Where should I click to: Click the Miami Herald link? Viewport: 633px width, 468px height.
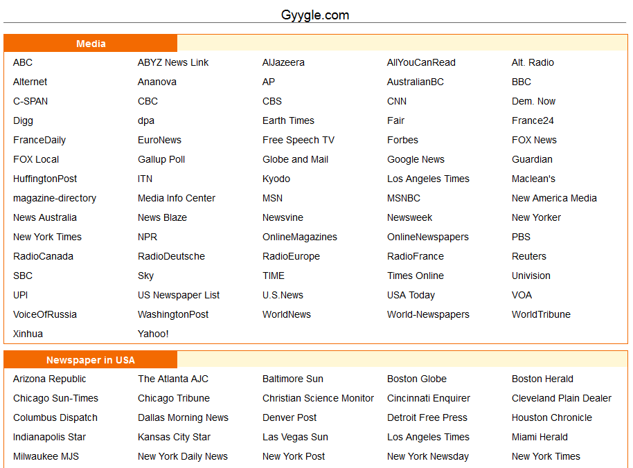point(540,437)
